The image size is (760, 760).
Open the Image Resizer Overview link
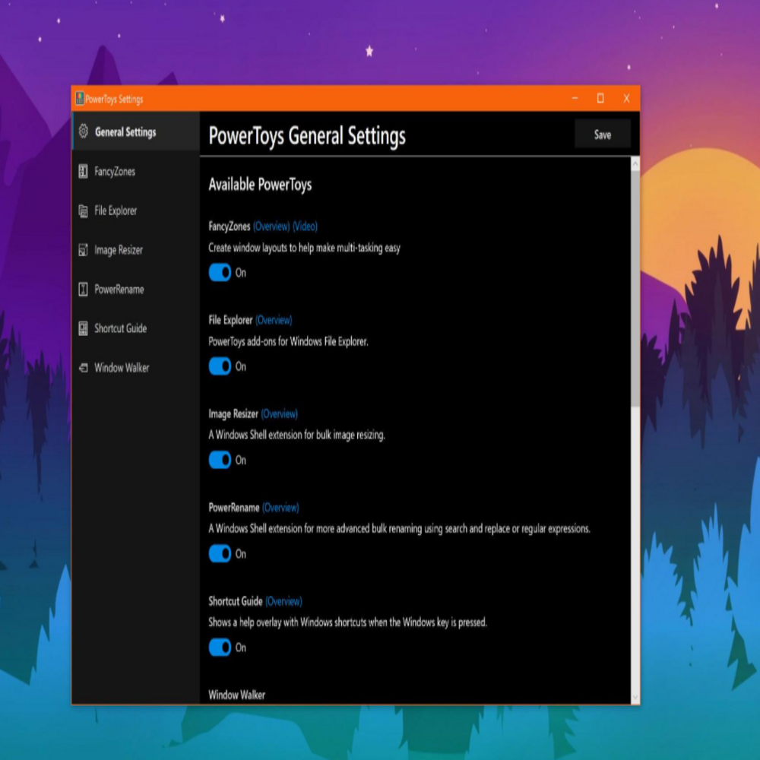(279, 414)
